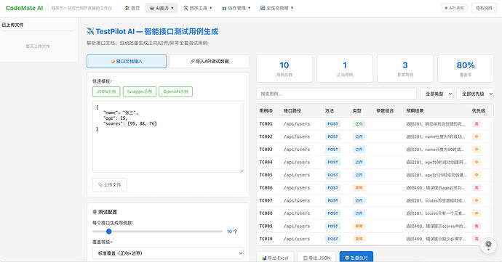The height and width of the screenshot is (262, 502).
Task: Click the 异常用例 3 stat card
Action: tap(405, 68)
